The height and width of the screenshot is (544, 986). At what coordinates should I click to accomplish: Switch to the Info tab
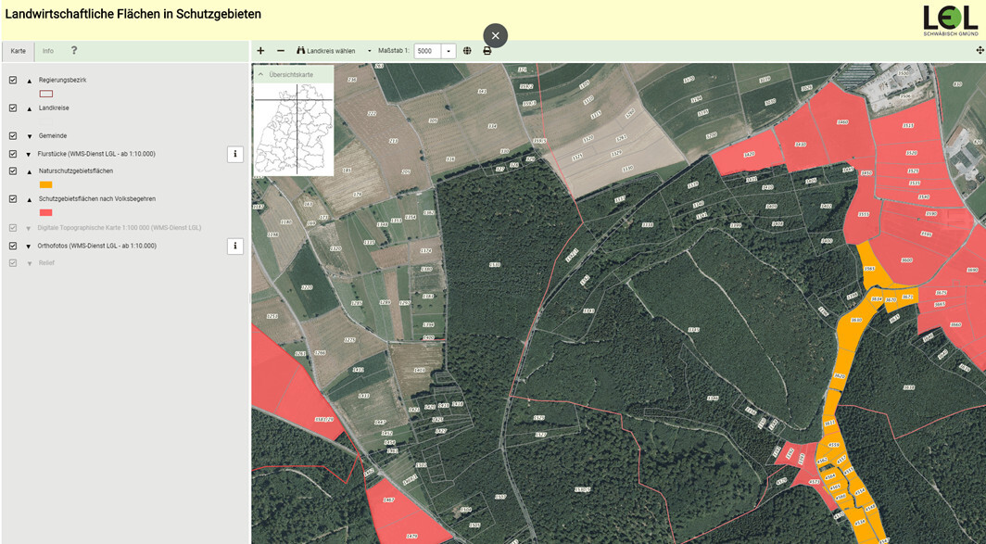47,51
